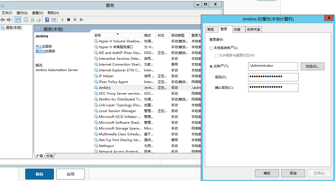
Task: Click the Start Service play icon
Action: point(63,20)
